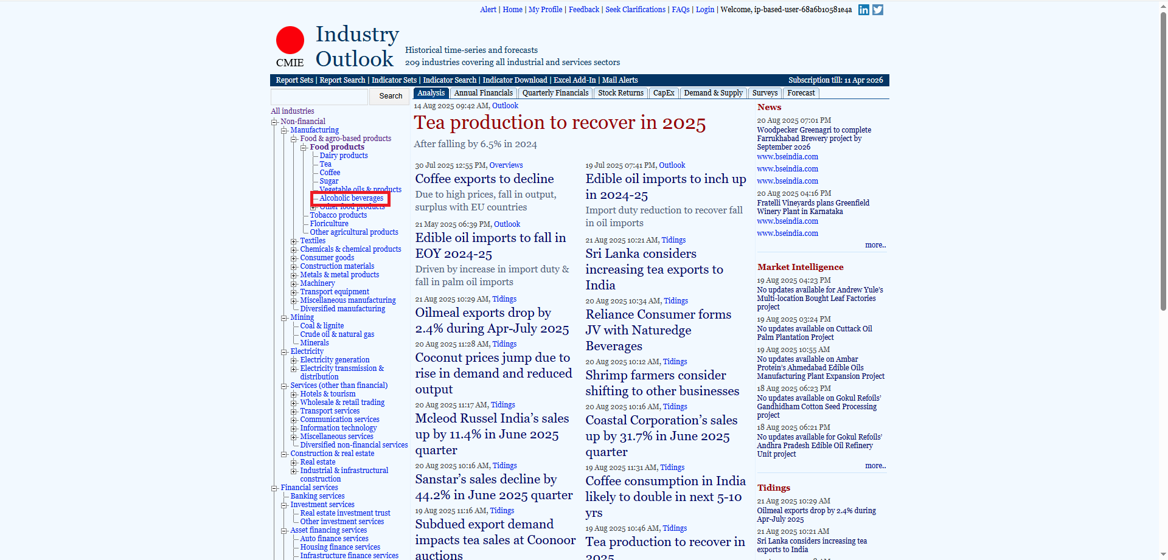Viewport: 1168px width, 560px height.
Task: Click the red CMIE logo circle
Action: pyautogui.click(x=290, y=40)
